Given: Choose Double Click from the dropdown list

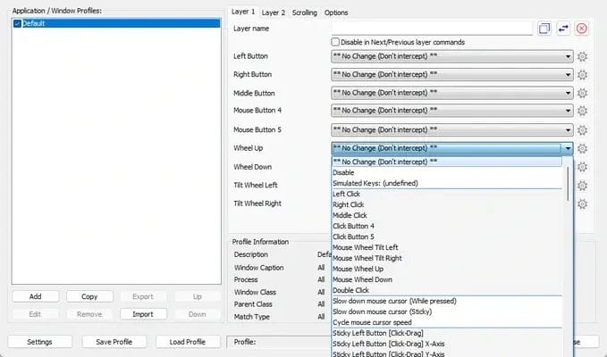Looking at the screenshot, I should [350, 290].
